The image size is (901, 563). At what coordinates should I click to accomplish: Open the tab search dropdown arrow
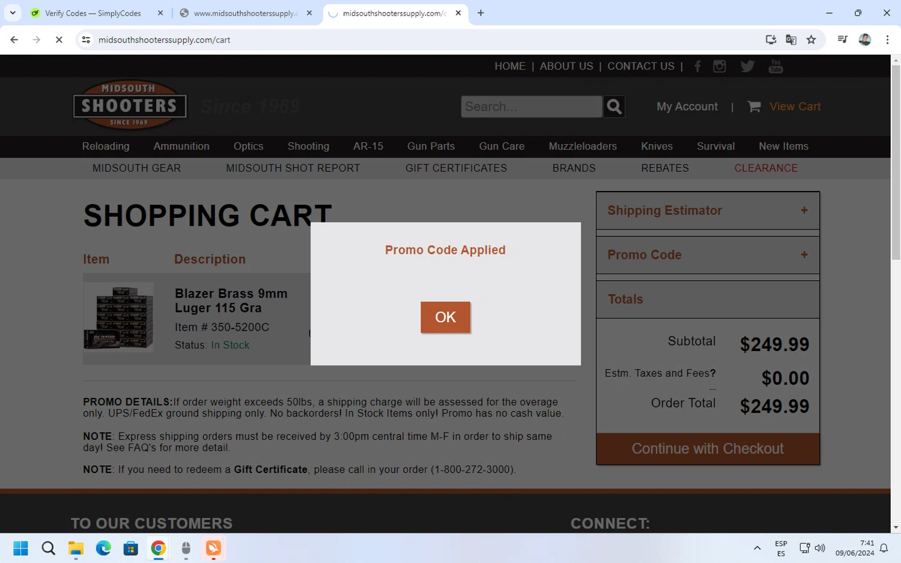point(13,13)
